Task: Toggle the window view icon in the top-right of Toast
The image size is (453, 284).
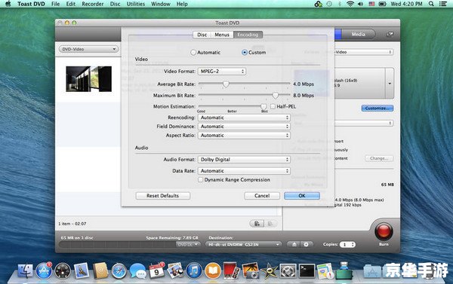Action: [390, 35]
